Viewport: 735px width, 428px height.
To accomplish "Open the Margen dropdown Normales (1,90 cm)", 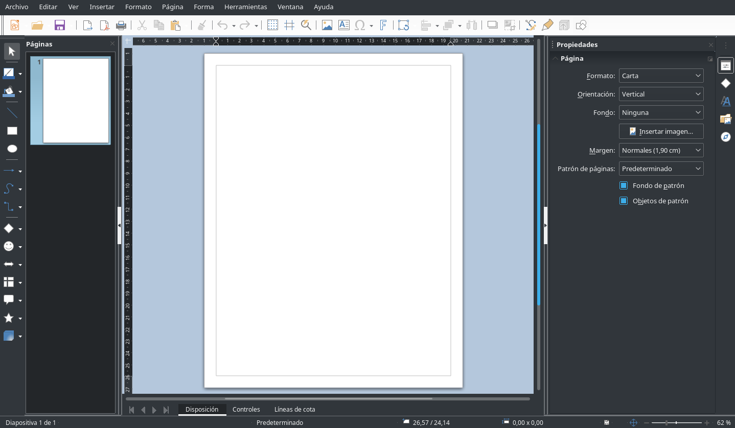I will (661, 150).
